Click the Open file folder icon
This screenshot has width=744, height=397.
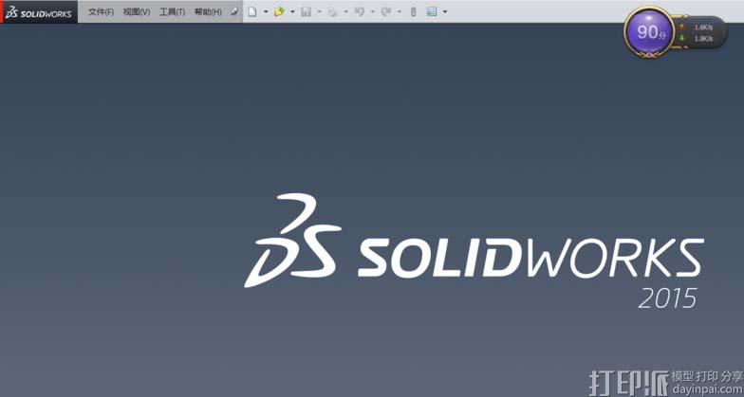(279, 12)
